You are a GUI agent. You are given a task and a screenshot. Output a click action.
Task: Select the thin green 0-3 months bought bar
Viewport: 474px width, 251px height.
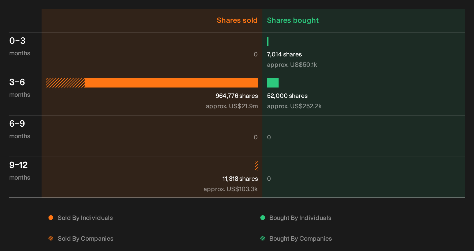tap(268, 41)
